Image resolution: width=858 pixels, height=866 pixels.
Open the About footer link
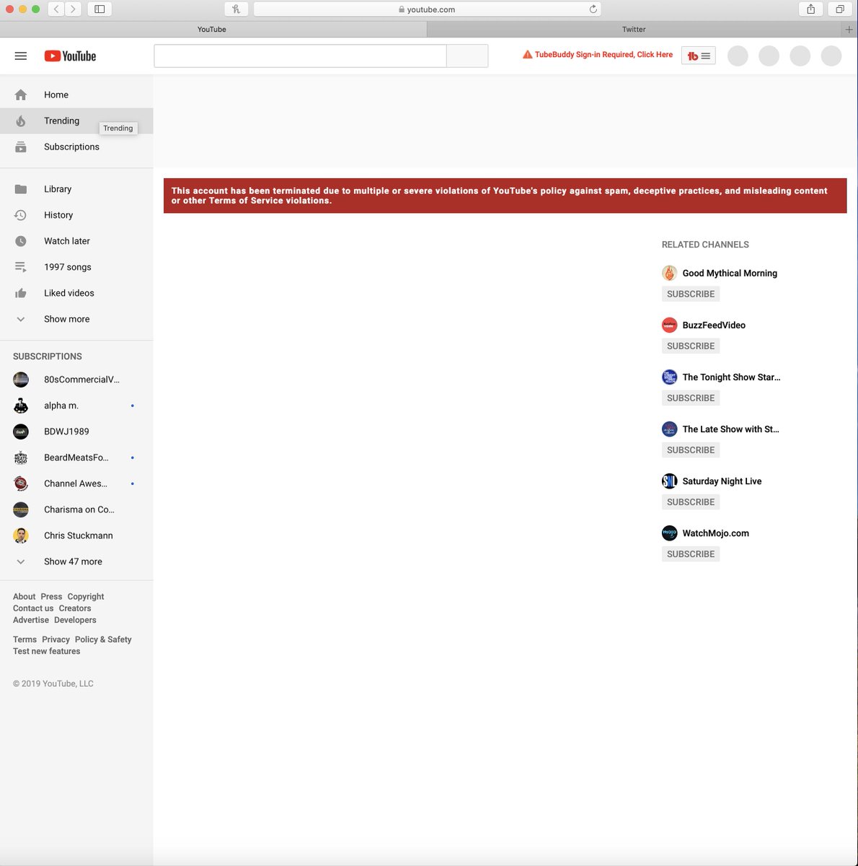pyautogui.click(x=24, y=597)
